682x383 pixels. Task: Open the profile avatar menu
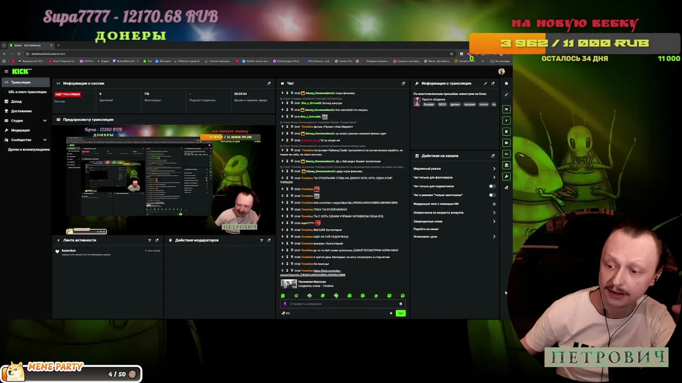[x=501, y=71]
